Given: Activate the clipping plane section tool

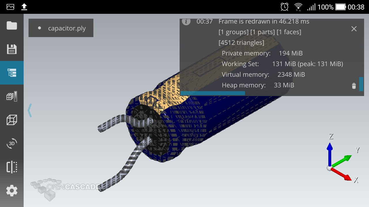Looking at the screenshot, I should [12, 167].
